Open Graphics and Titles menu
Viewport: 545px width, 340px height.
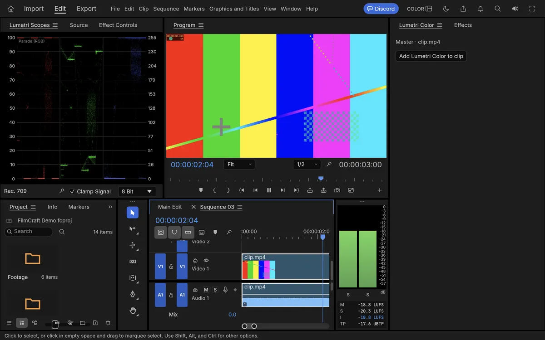pyautogui.click(x=234, y=9)
